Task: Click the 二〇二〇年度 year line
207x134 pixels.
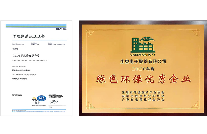Action: tap(143, 68)
